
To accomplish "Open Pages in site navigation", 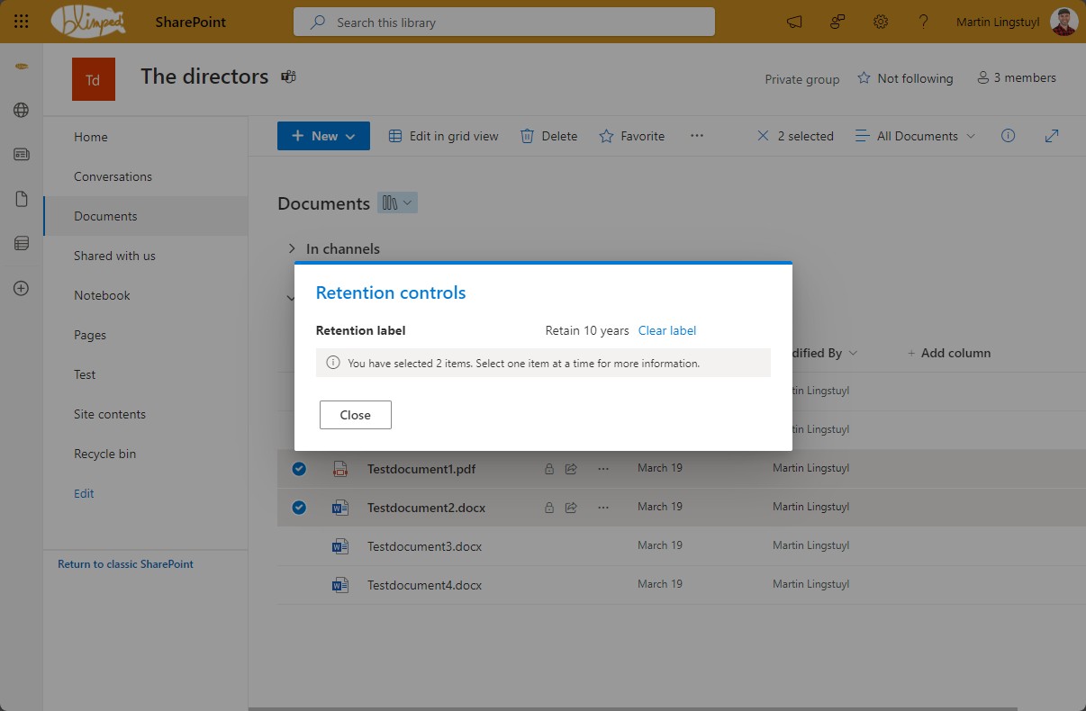I will tap(90, 335).
